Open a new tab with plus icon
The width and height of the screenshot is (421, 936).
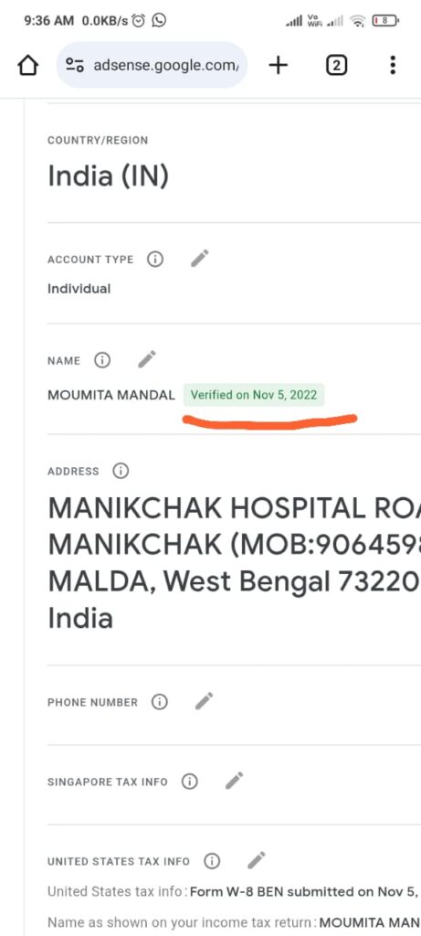278,65
